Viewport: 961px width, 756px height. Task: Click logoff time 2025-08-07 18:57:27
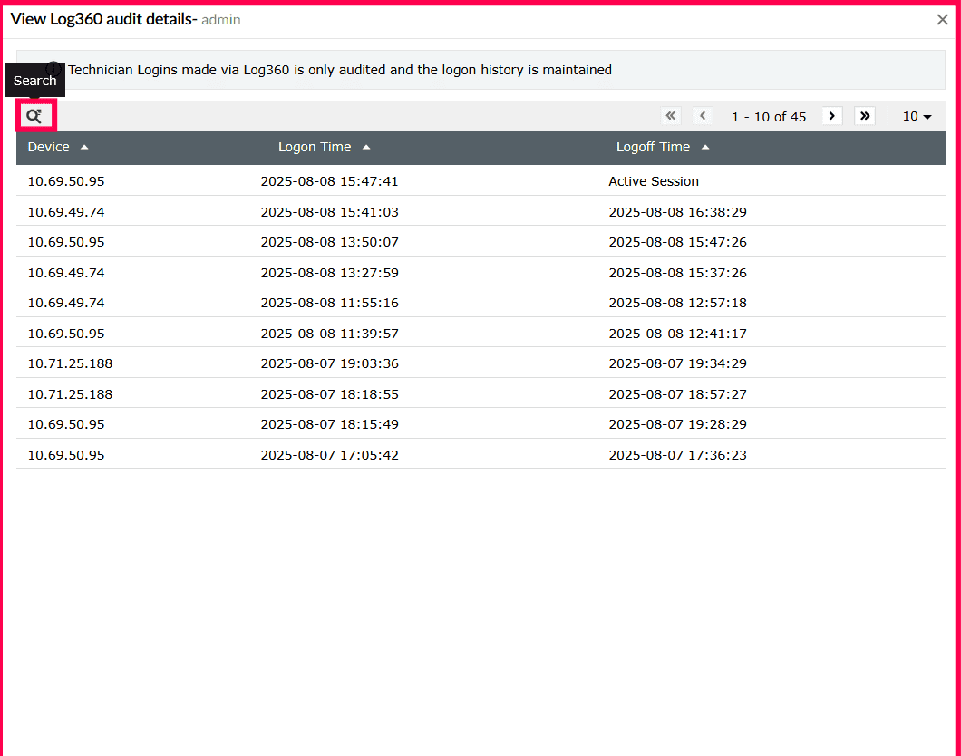tap(677, 394)
